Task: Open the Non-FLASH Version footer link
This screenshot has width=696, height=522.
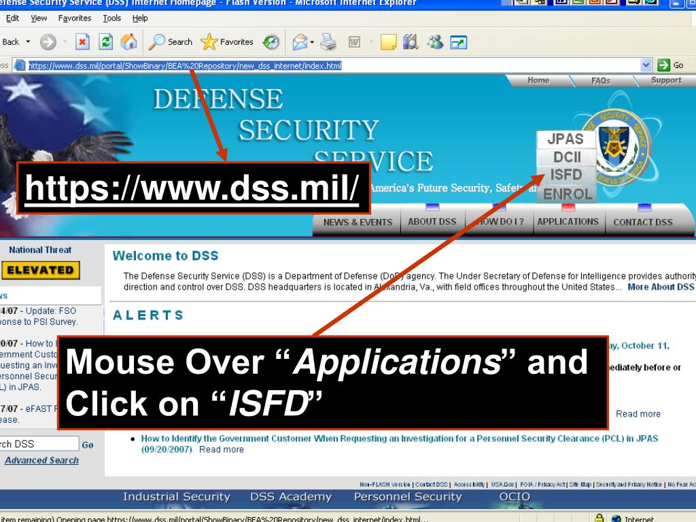Action: [x=385, y=485]
